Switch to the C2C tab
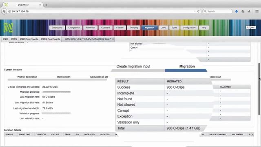The height and width of the screenshot is (147, 261). coord(5,39)
